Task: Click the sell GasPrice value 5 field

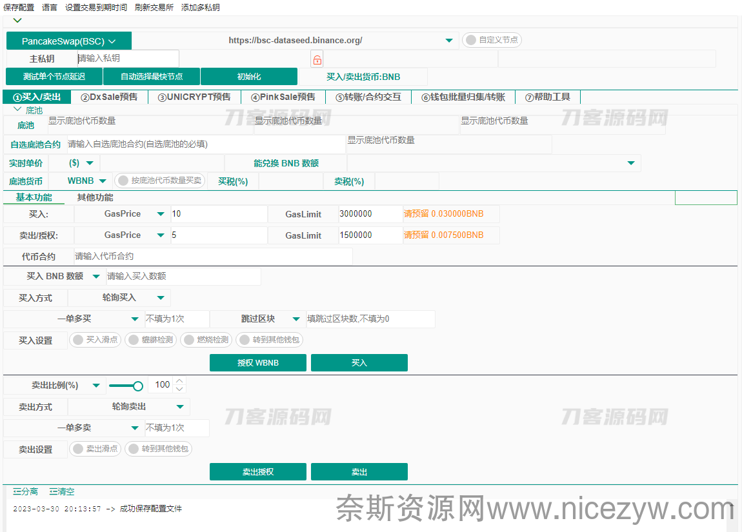Action: point(219,235)
